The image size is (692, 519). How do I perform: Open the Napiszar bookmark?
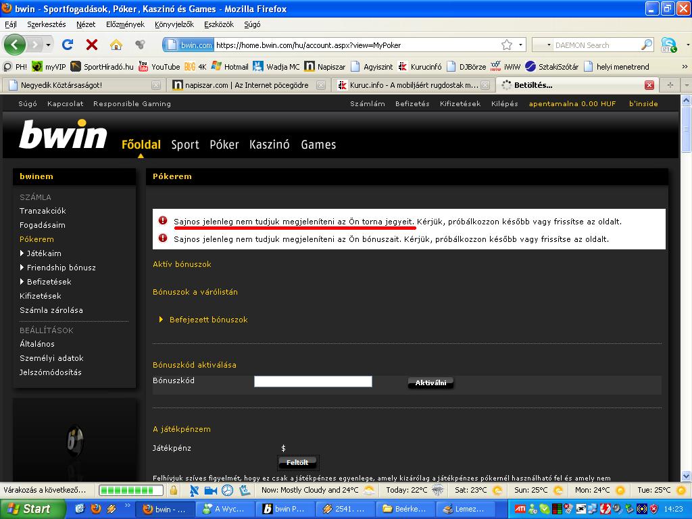pyautogui.click(x=325, y=67)
